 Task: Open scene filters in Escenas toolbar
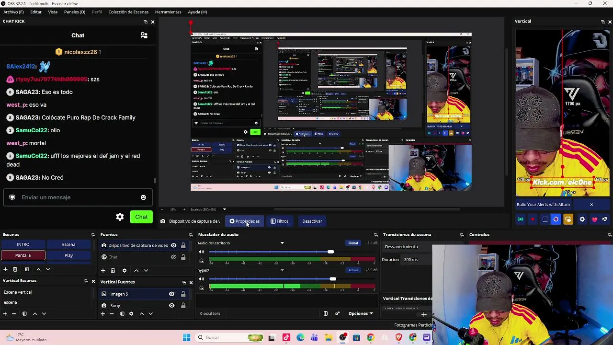[x=27, y=269]
